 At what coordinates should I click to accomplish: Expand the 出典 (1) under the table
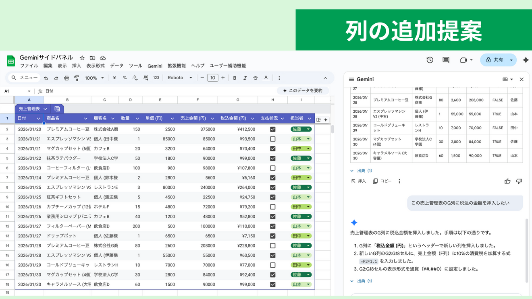point(361,171)
